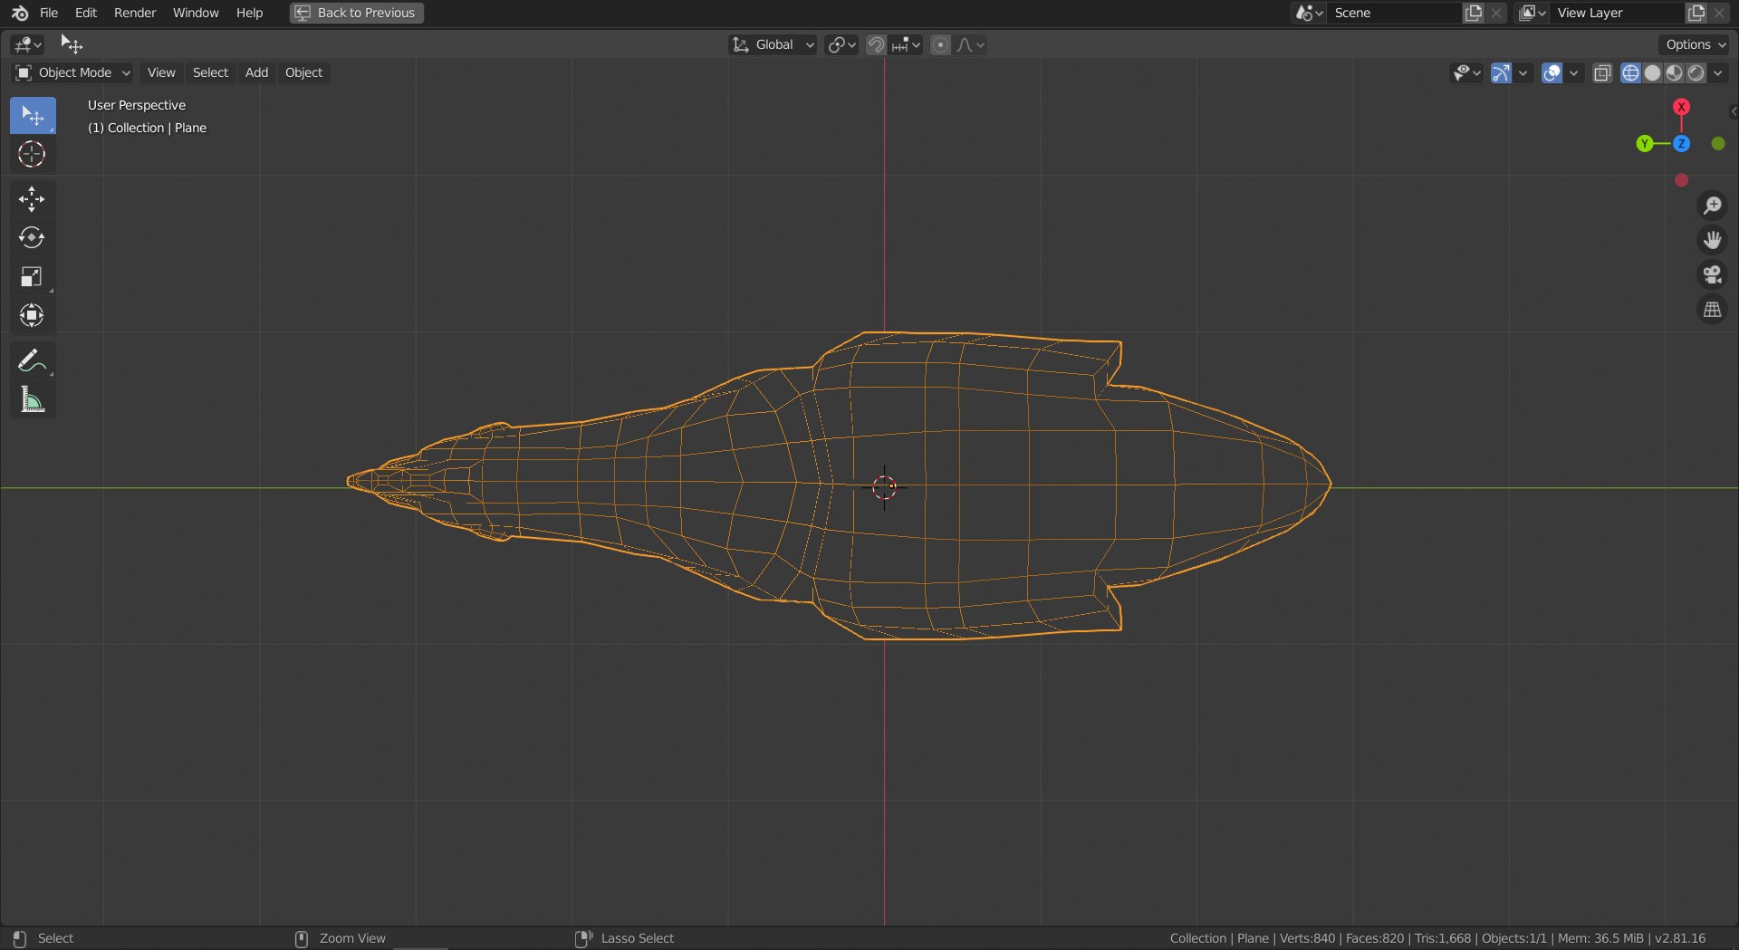The height and width of the screenshot is (950, 1739).
Task: Open snapping options dropdown
Action: 906,44
